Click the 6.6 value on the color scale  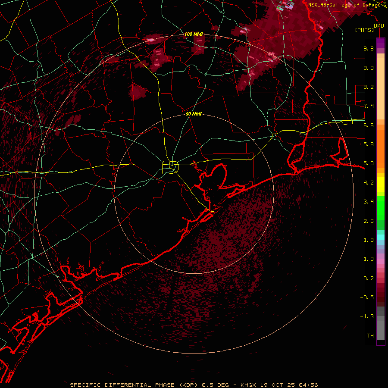[x=369, y=125]
